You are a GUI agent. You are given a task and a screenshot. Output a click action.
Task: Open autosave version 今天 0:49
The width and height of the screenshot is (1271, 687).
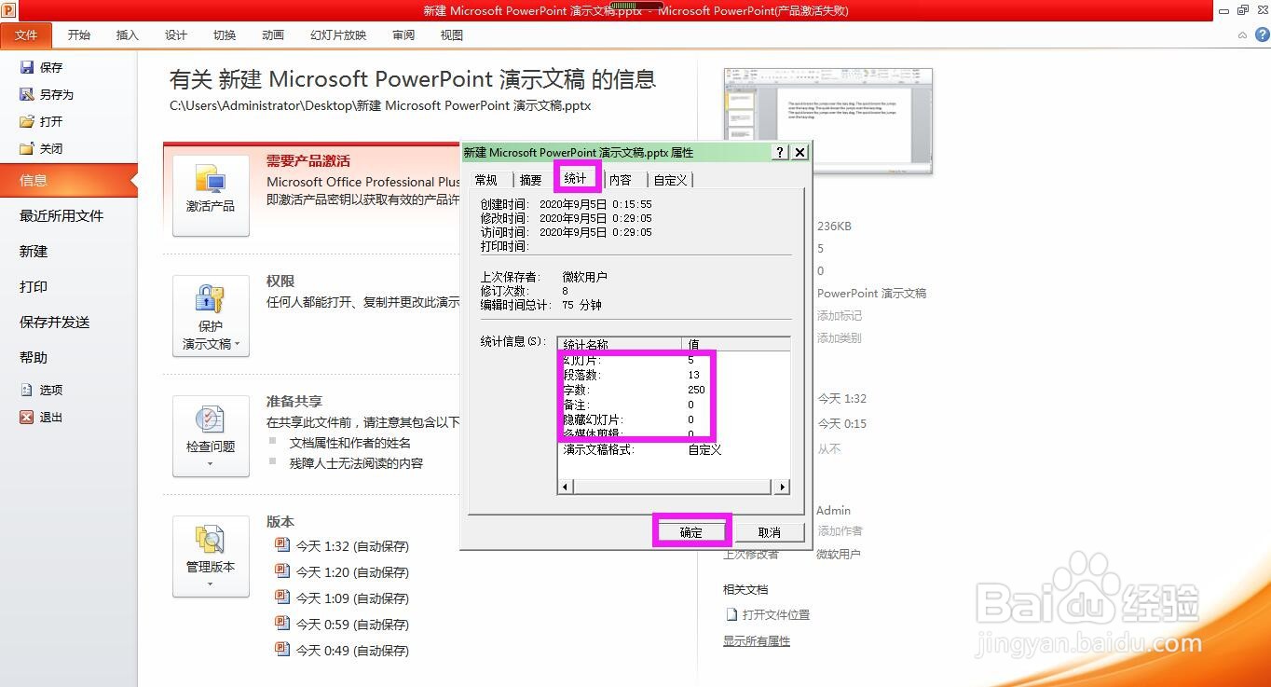[342, 651]
